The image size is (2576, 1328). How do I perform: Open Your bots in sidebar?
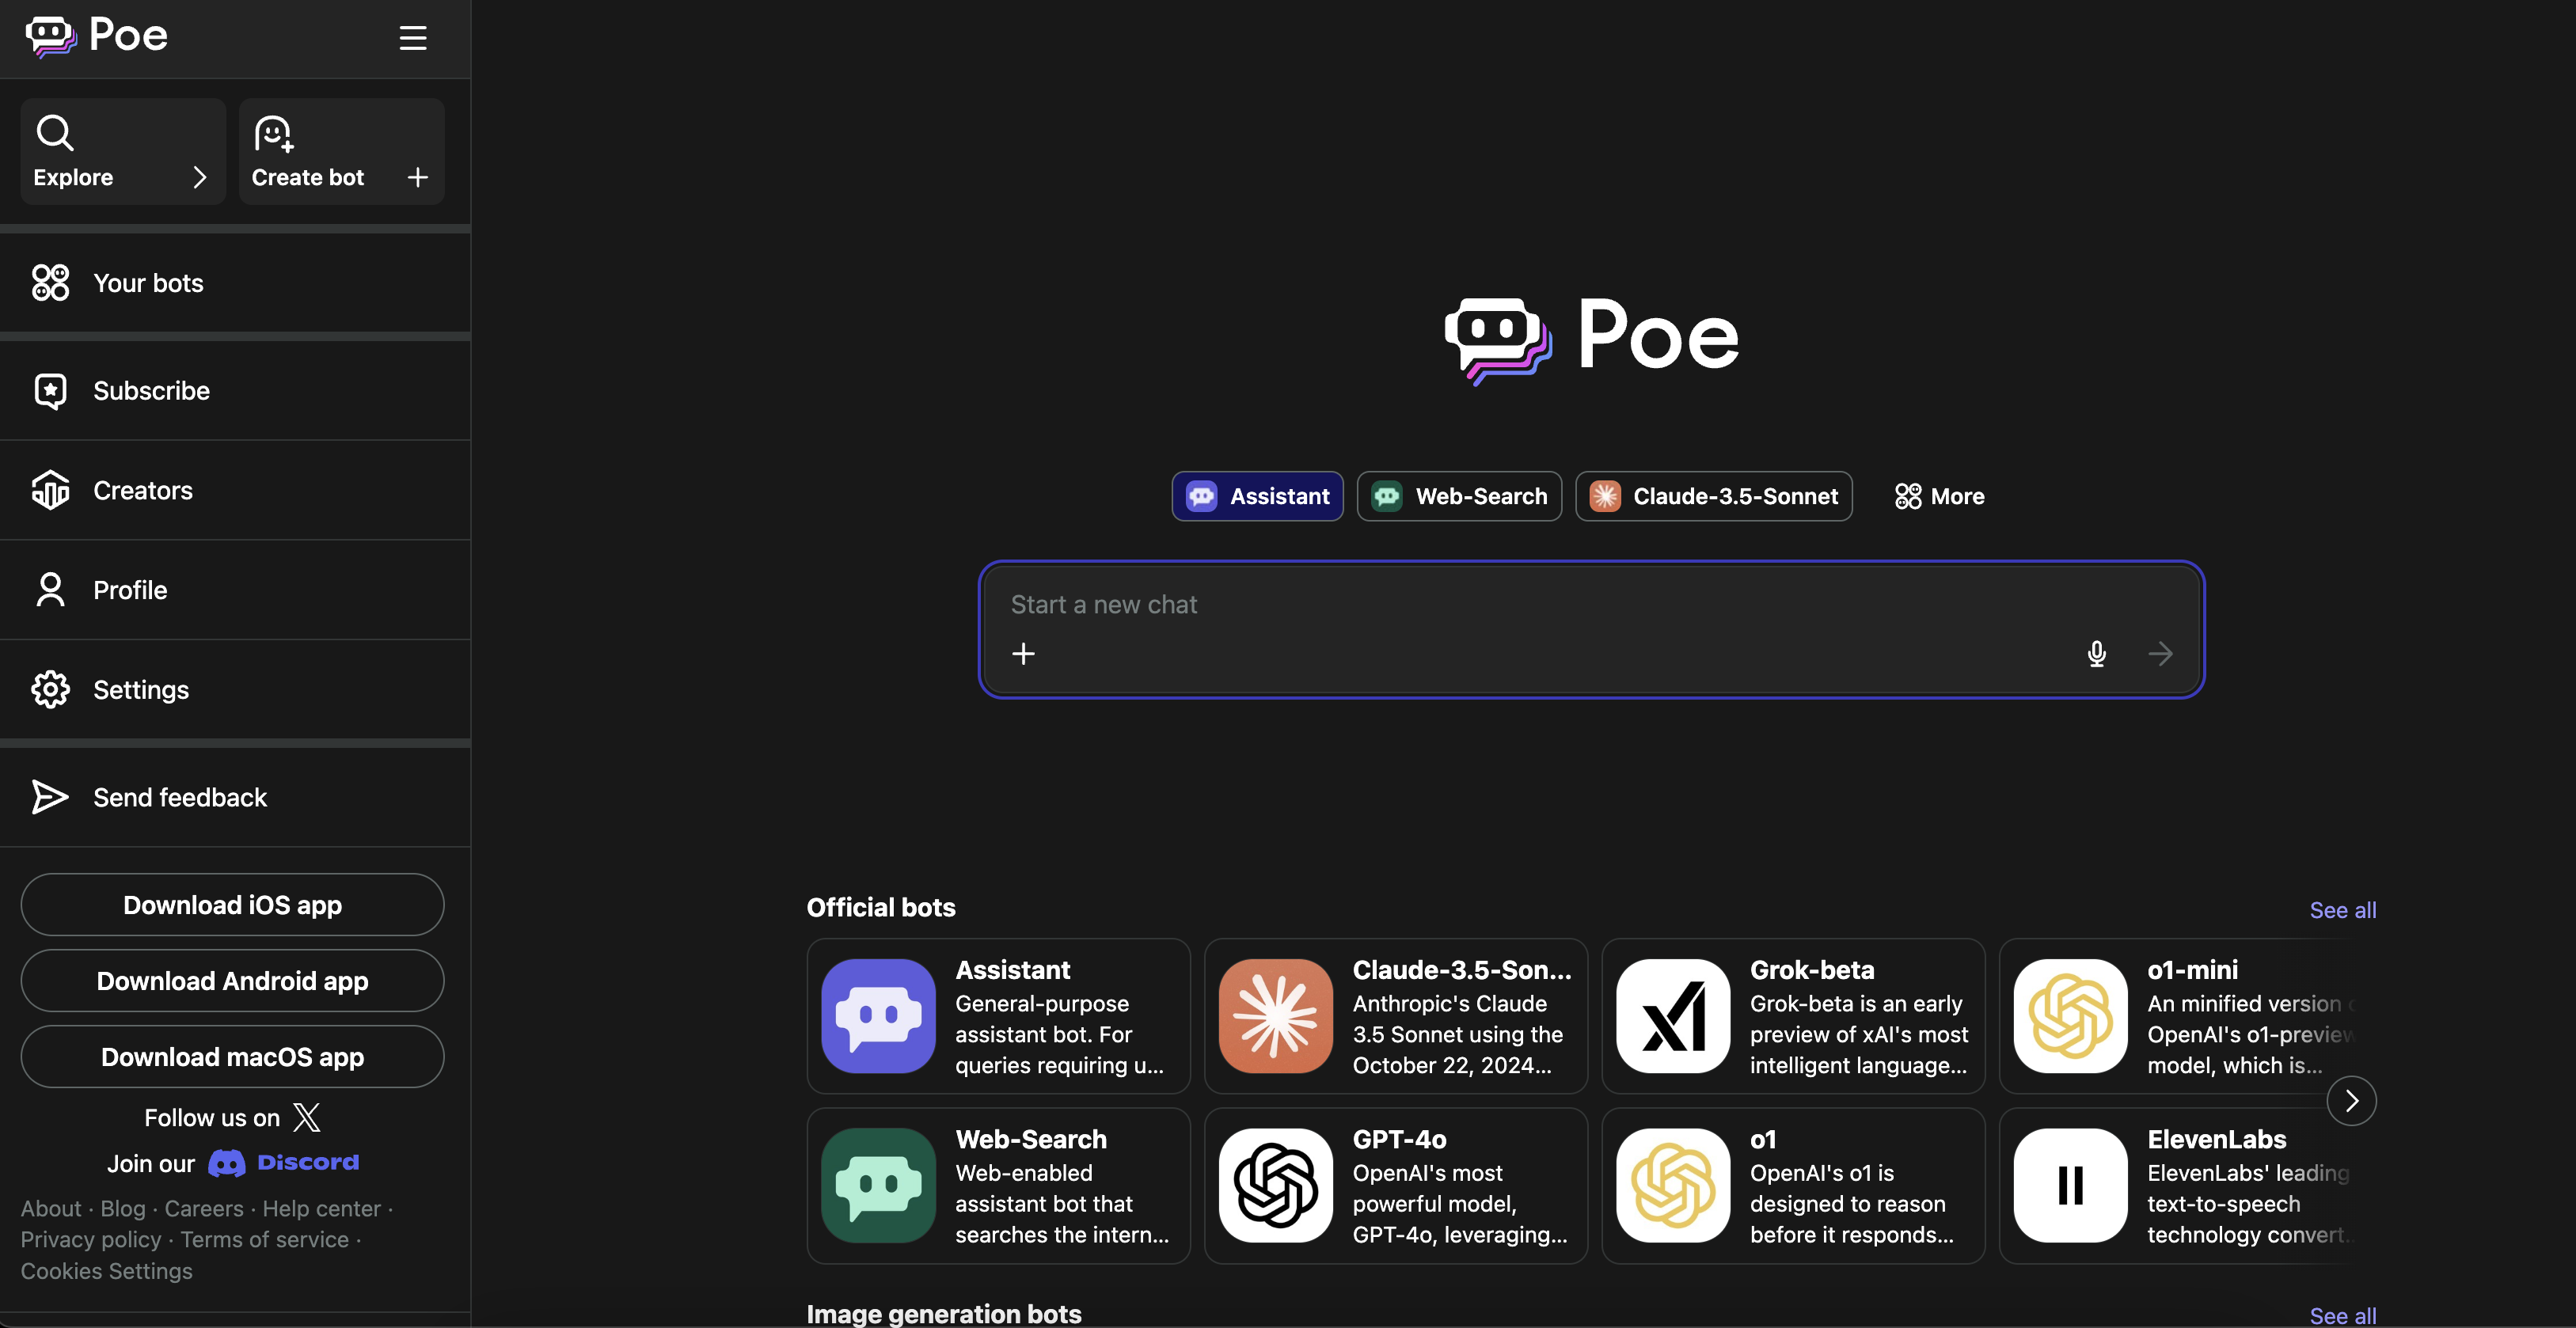(148, 283)
